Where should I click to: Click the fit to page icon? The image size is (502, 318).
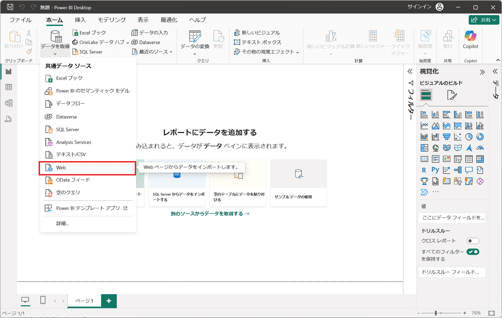coord(491,313)
